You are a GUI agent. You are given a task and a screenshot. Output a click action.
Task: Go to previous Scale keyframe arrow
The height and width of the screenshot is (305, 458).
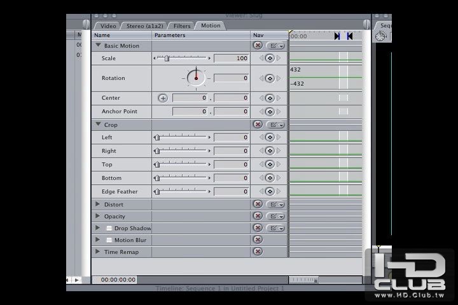click(261, 58)
